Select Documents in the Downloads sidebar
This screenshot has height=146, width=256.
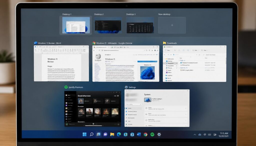click(170, 66)
